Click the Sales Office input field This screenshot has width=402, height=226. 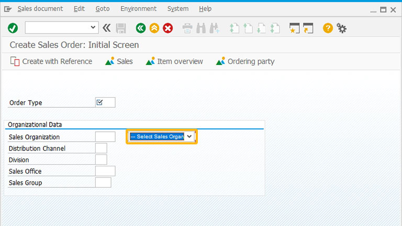105,171
